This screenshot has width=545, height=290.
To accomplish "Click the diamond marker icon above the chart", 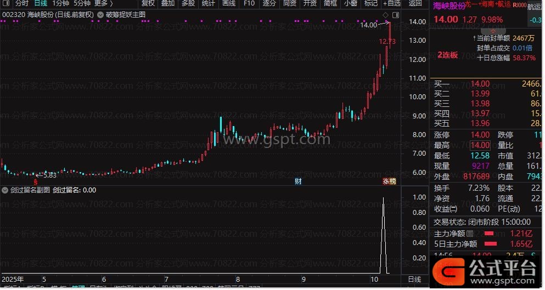I will pos(385,14).
